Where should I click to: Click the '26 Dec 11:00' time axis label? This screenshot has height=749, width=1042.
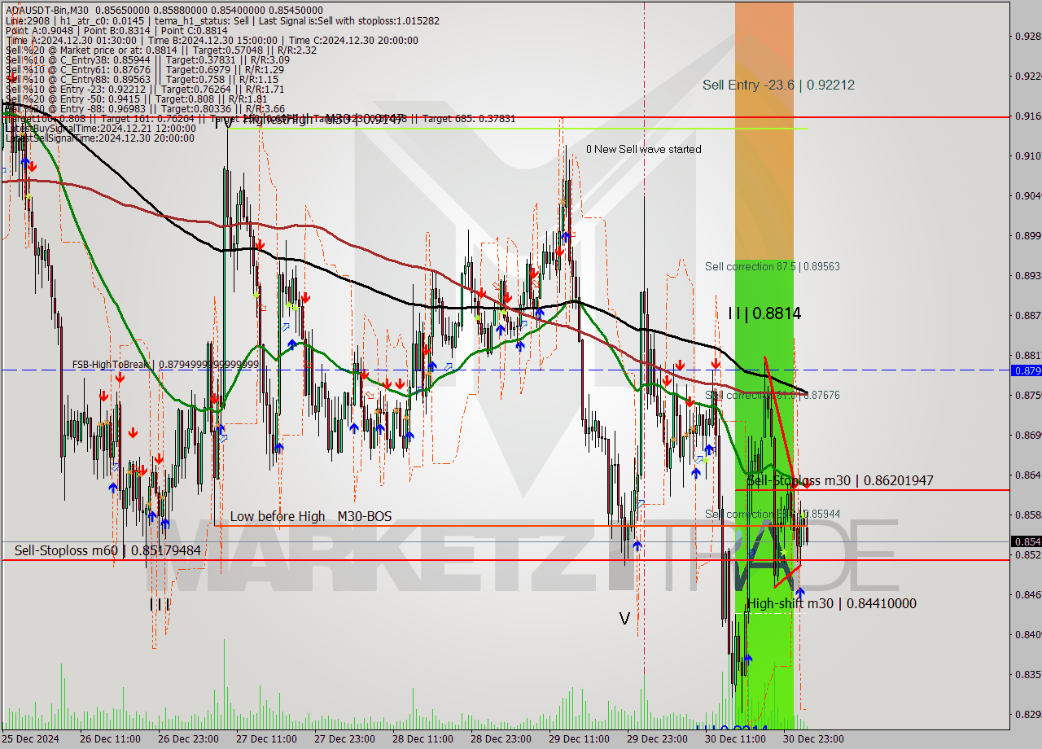tap(110, 739)
